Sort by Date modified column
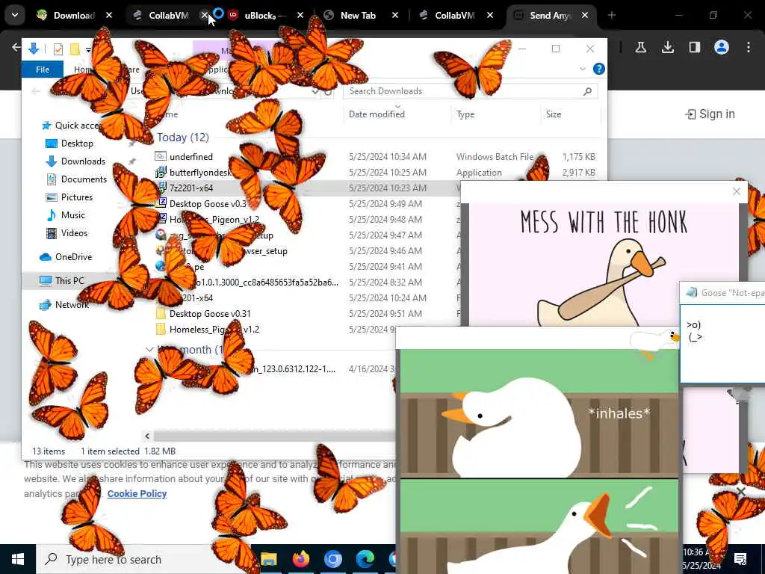The image size is (765, 574). (x=377, y=114)
